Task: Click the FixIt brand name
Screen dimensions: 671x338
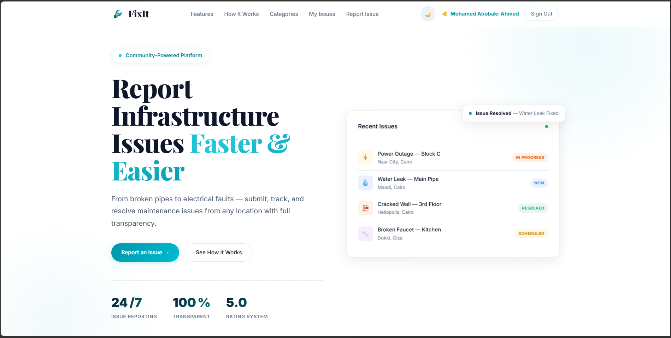Action: tap(139, 14)
